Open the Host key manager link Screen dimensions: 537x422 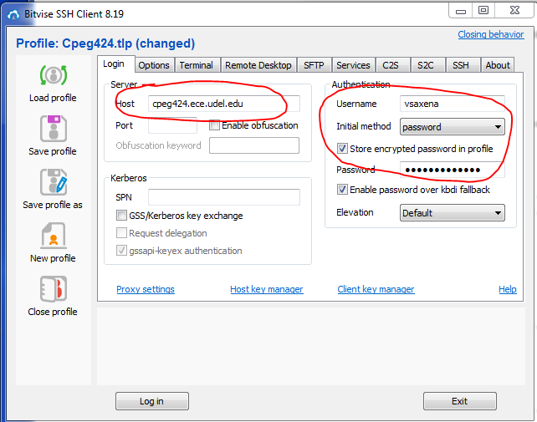click(266, 289)
